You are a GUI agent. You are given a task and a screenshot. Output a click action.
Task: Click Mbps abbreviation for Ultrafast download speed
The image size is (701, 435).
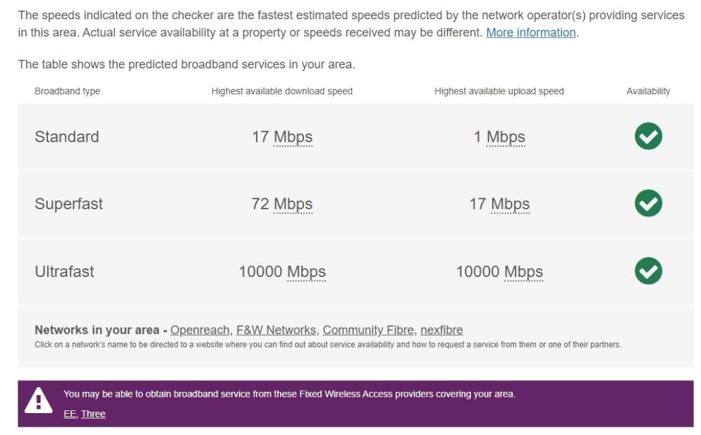click(x=306, y=272)
